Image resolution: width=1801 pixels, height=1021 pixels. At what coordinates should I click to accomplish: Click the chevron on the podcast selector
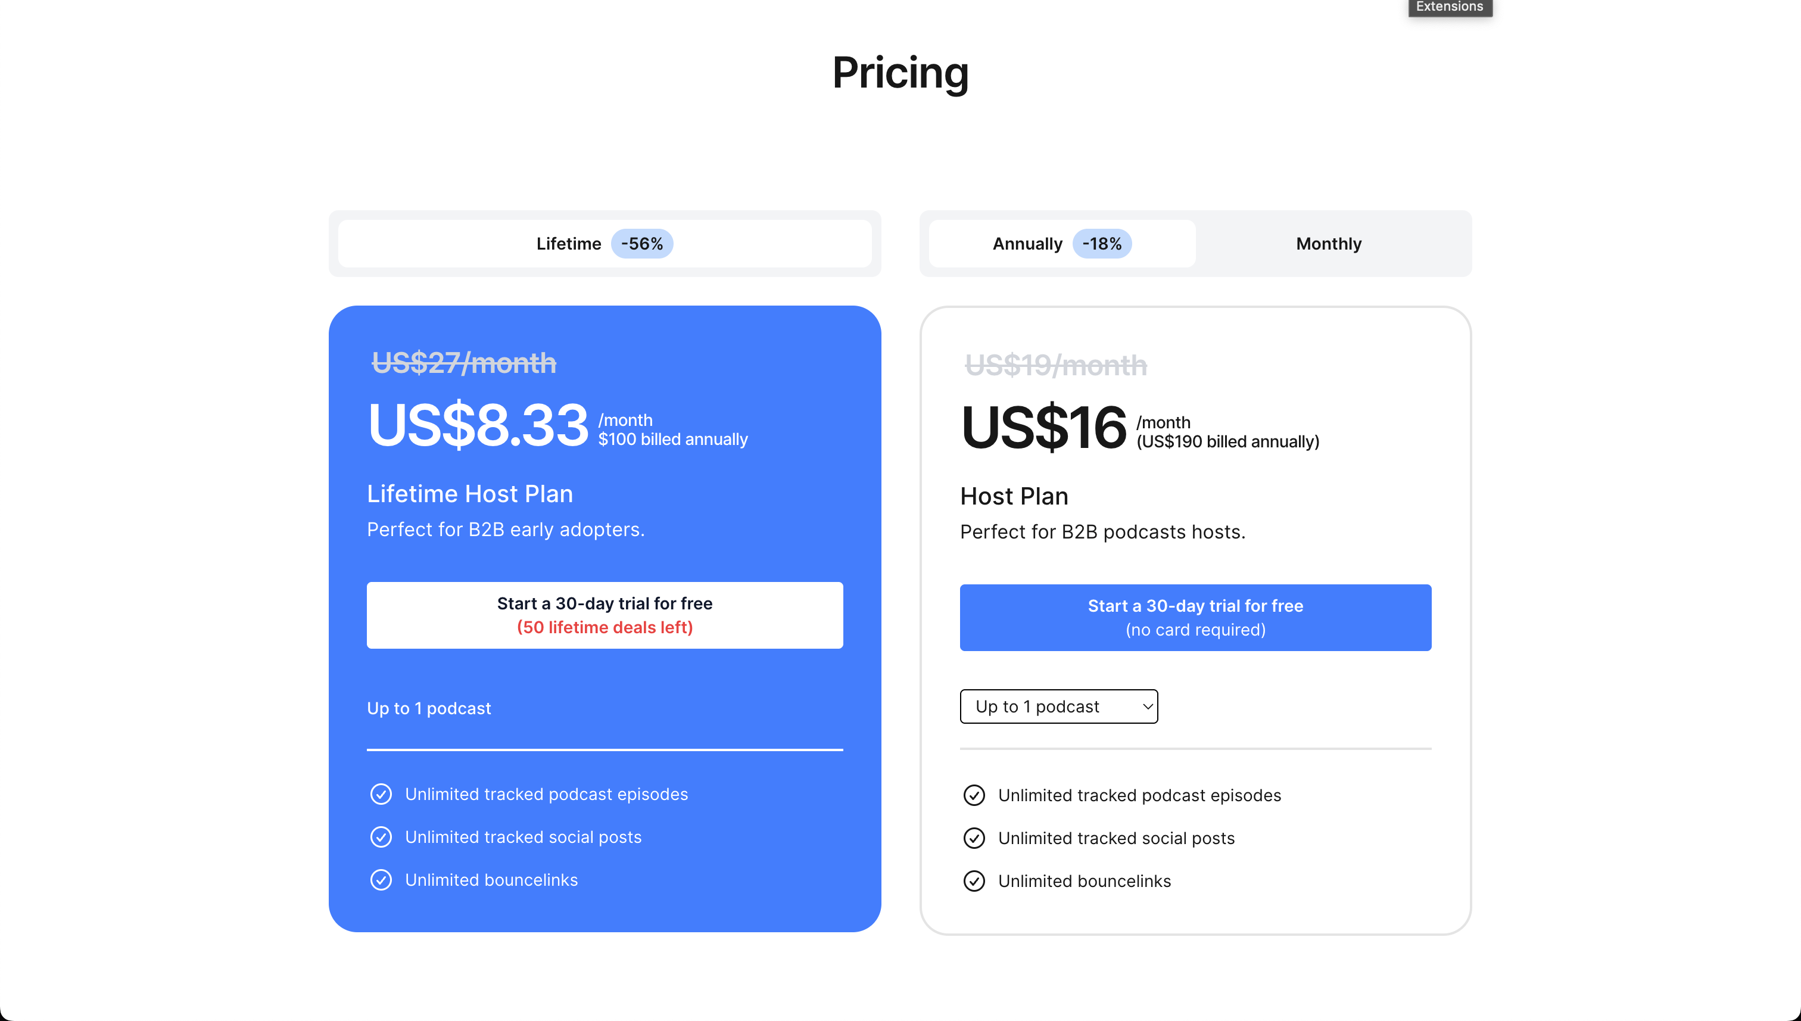[1147, 706]
